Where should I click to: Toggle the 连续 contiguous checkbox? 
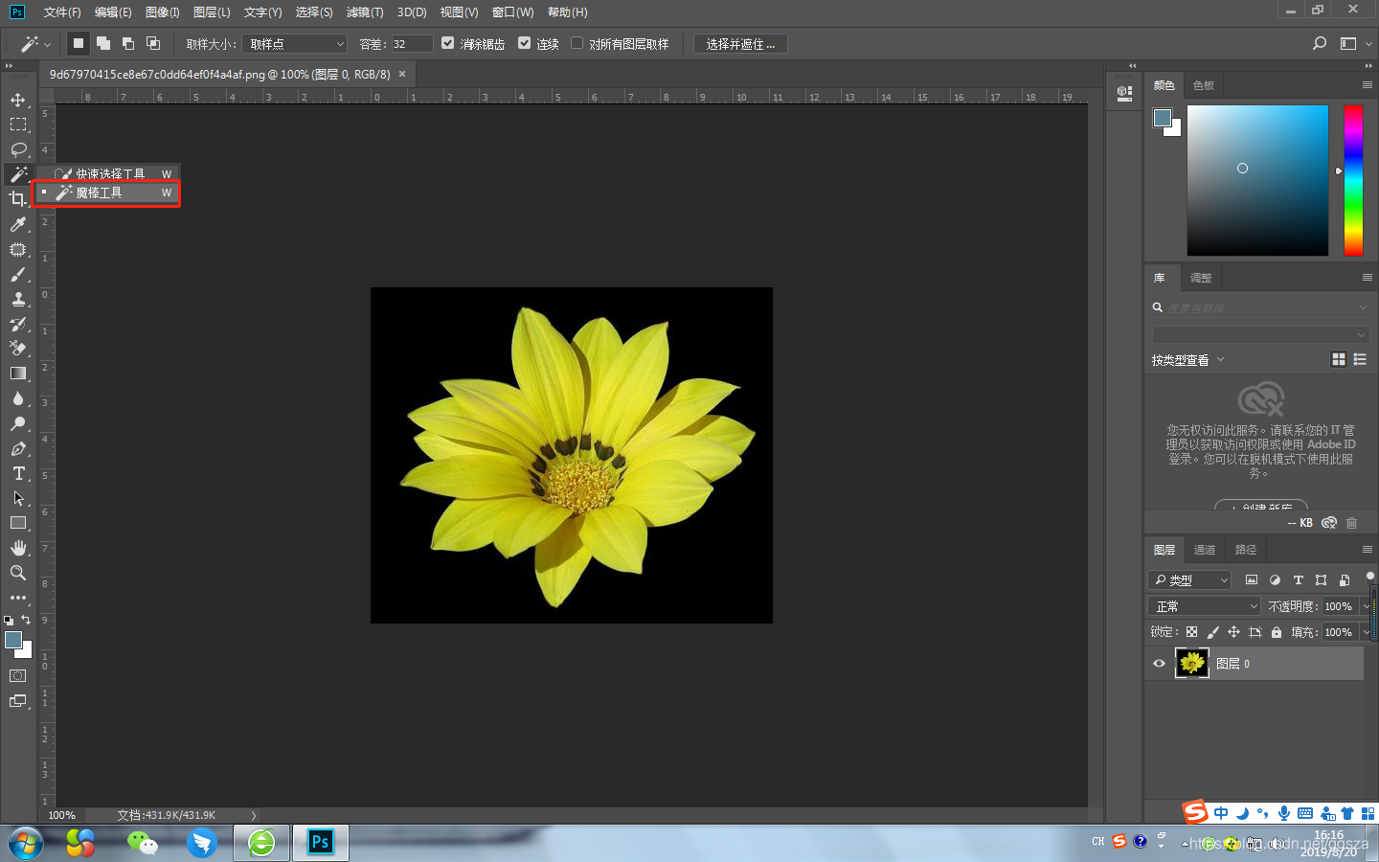coord(524,43)
